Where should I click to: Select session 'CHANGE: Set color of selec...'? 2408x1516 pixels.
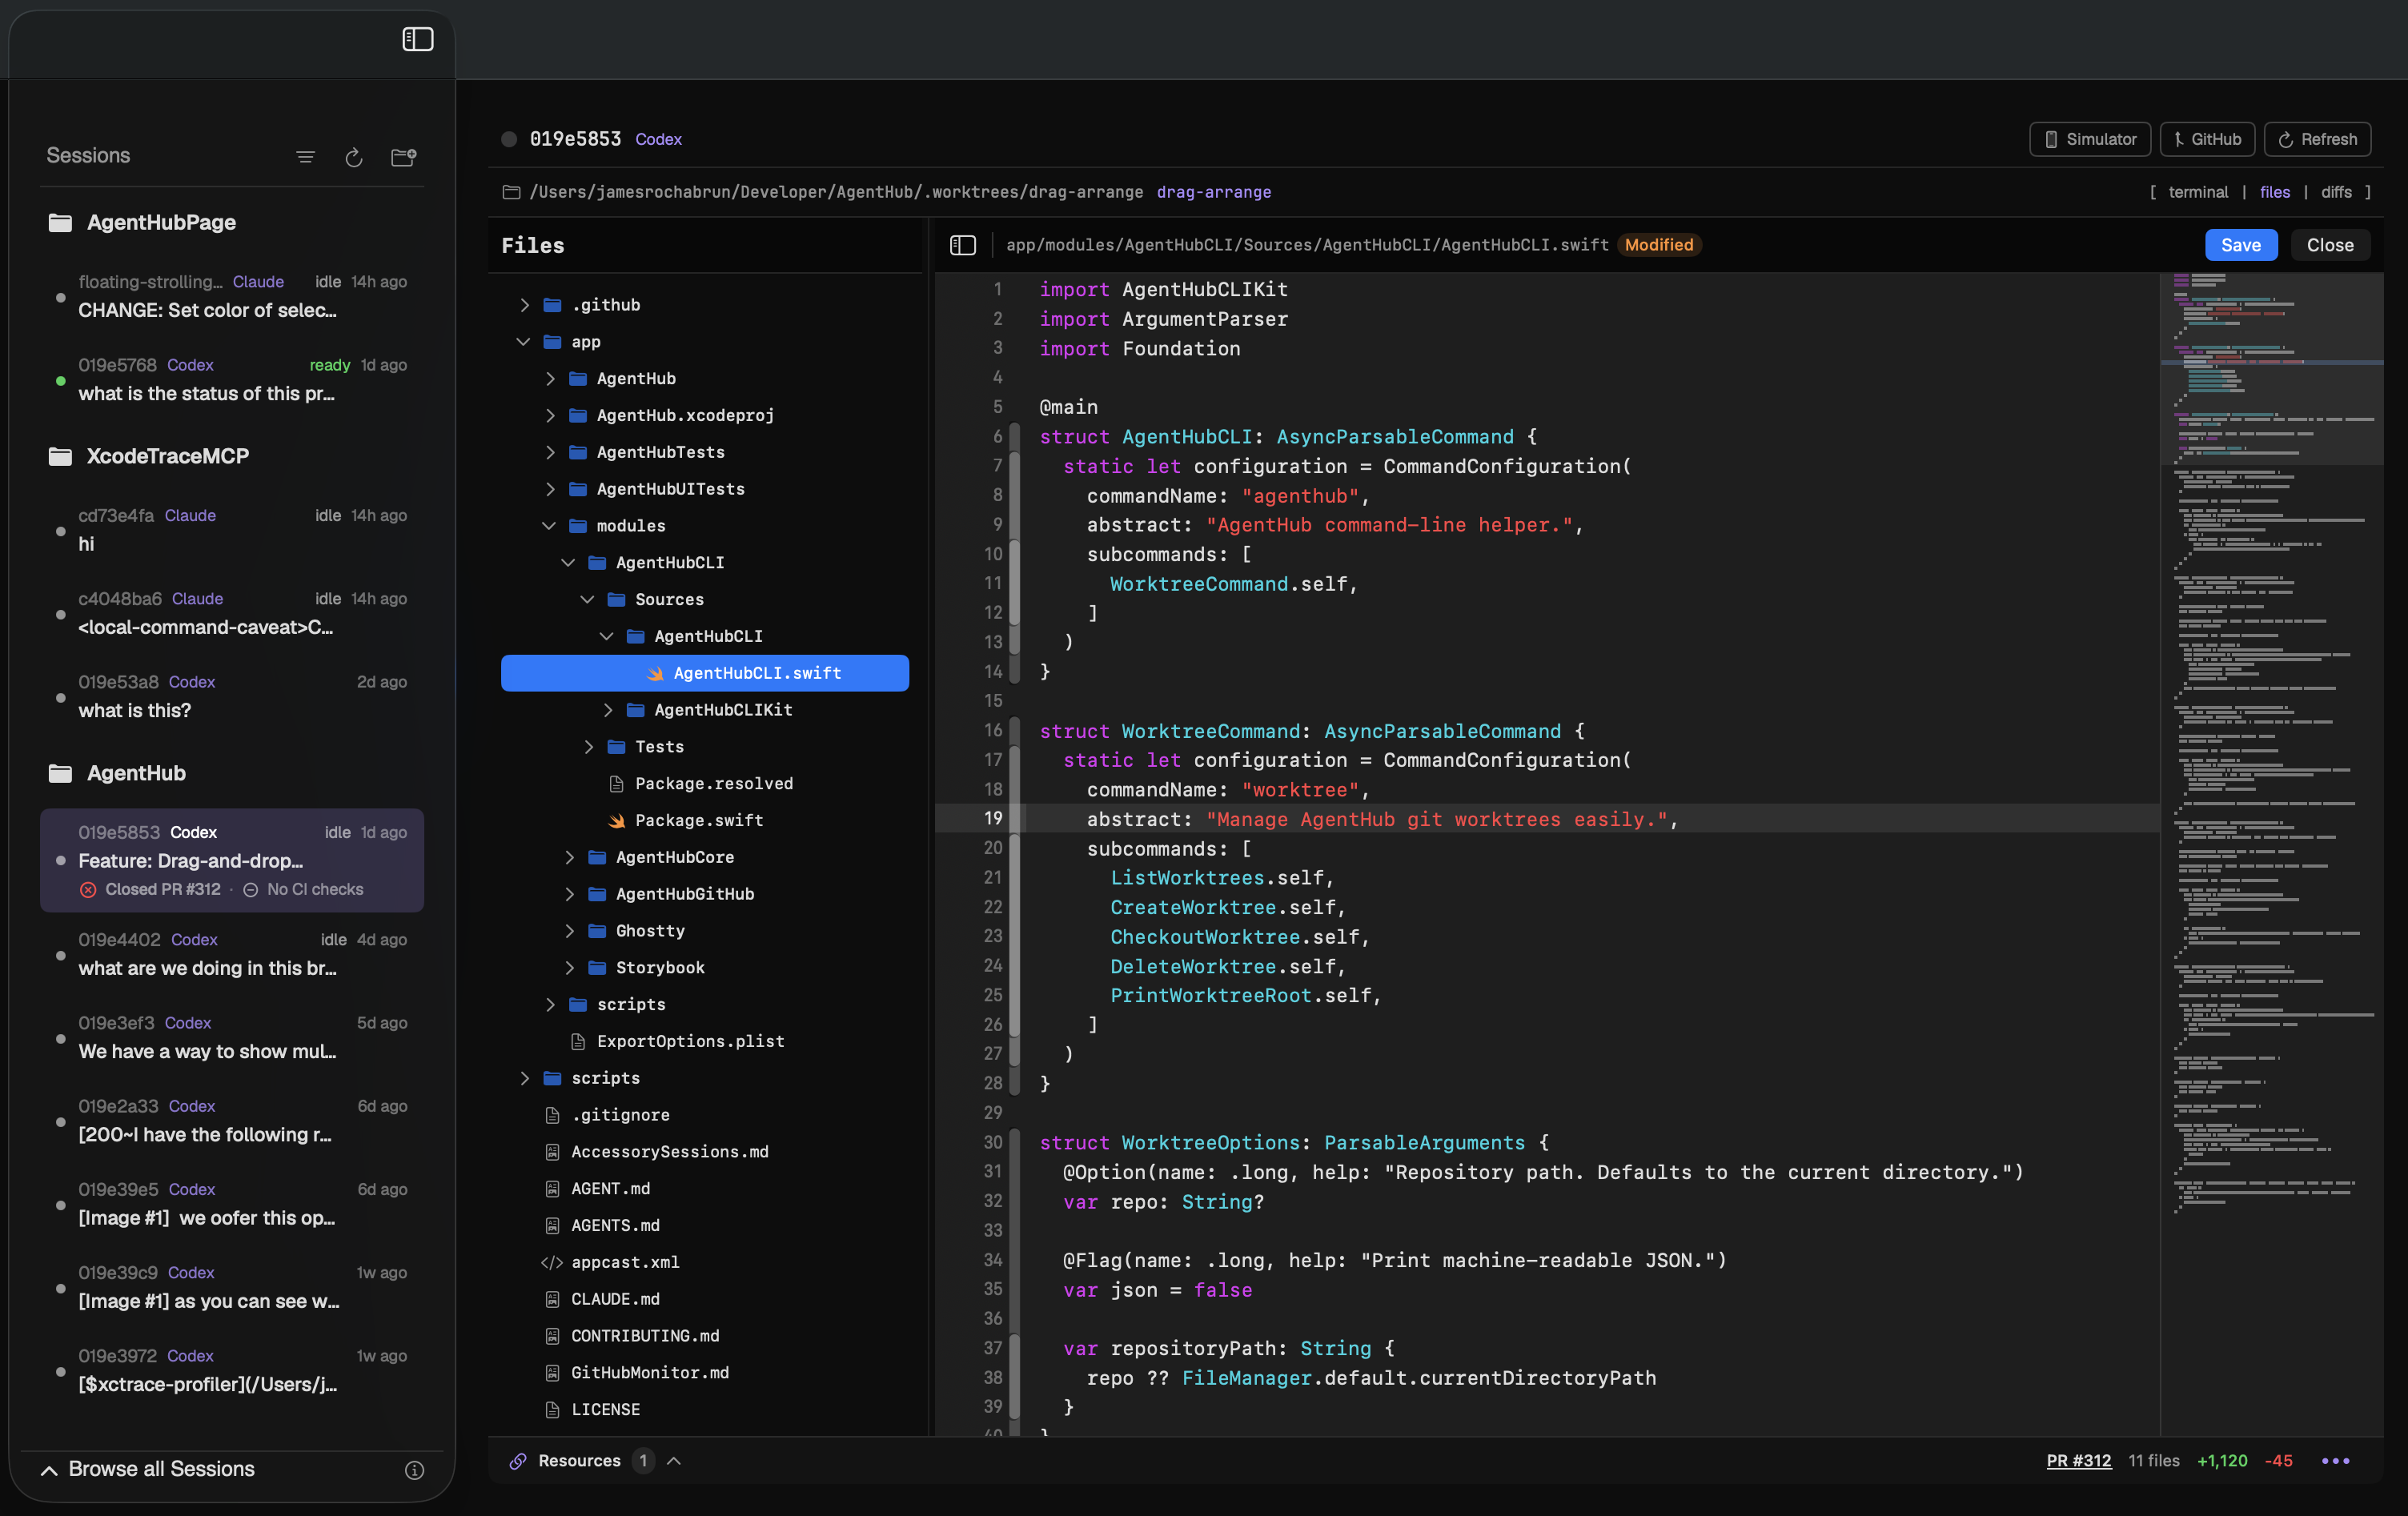point(232,297)
